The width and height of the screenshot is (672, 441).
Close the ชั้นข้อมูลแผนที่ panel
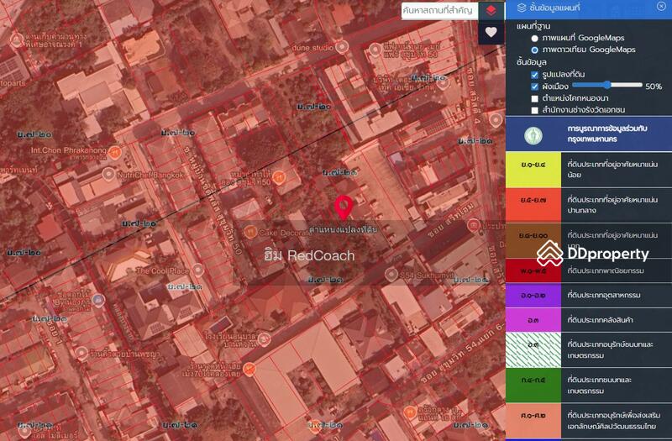point(661,6)
